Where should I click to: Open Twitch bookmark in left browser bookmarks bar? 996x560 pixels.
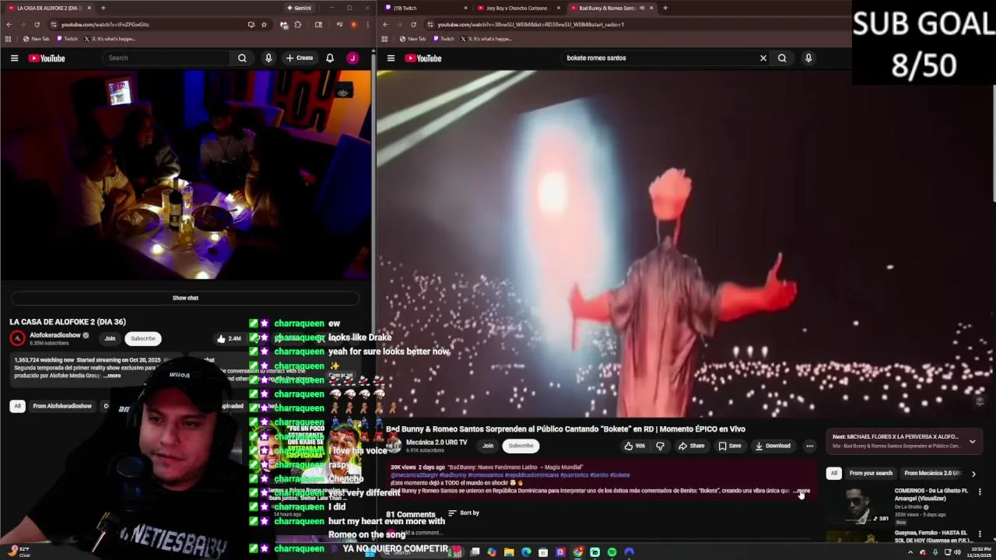(67, 39)
